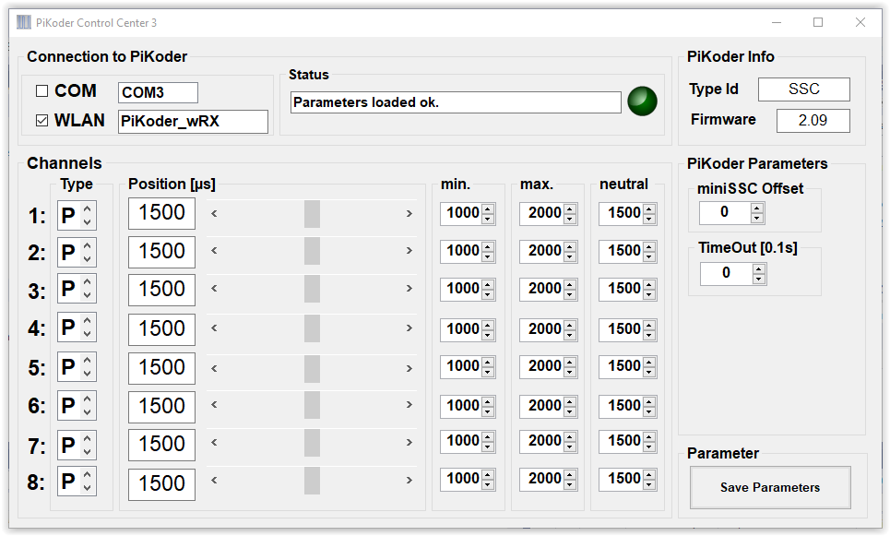Click channel 7 slider right arrow

[x=409, y=442]
